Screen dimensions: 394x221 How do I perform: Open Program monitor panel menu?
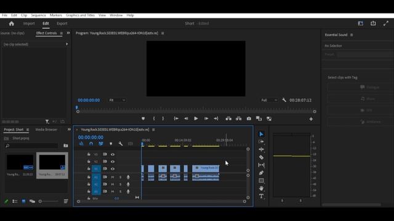point(163,33)
